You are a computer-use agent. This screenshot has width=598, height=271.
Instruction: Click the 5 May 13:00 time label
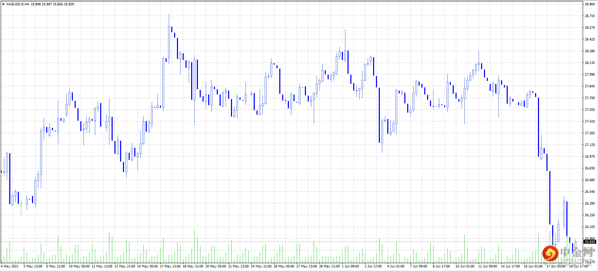(33, 266)
